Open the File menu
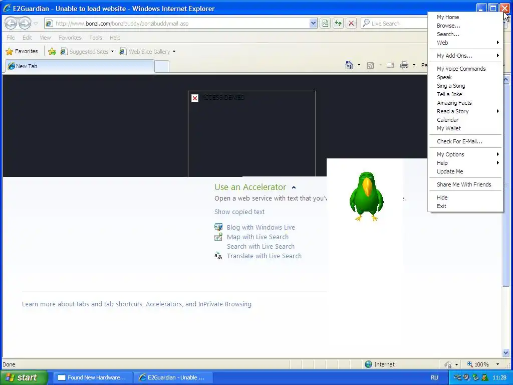This screenshot has height=385, width=513. pos(11,38)
